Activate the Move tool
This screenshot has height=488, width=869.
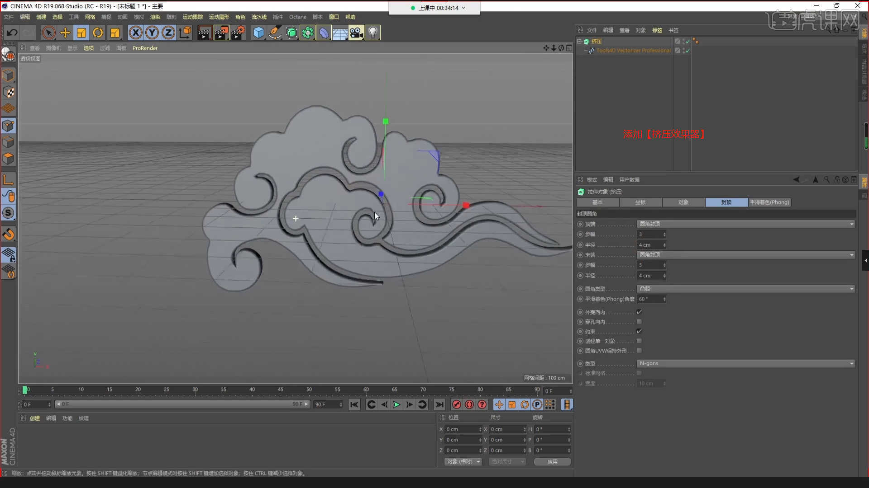[65, 33]
